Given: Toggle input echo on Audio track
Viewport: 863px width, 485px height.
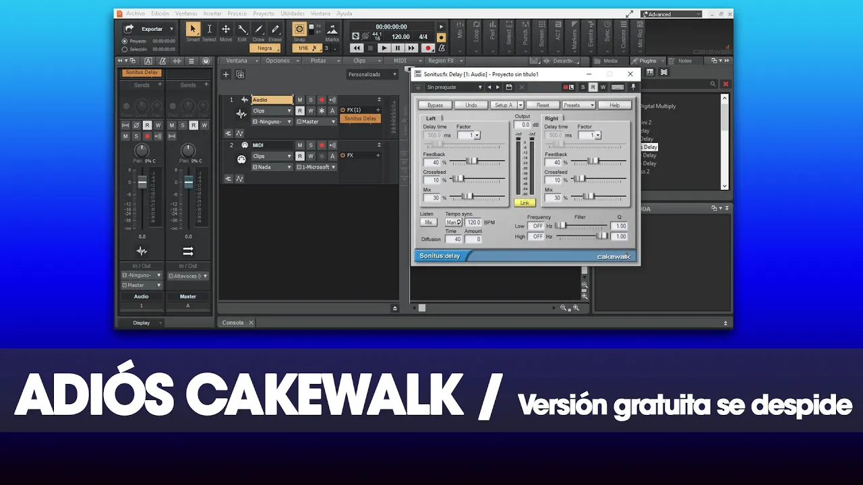Looking at the screenshot, I should click(332, 100).
